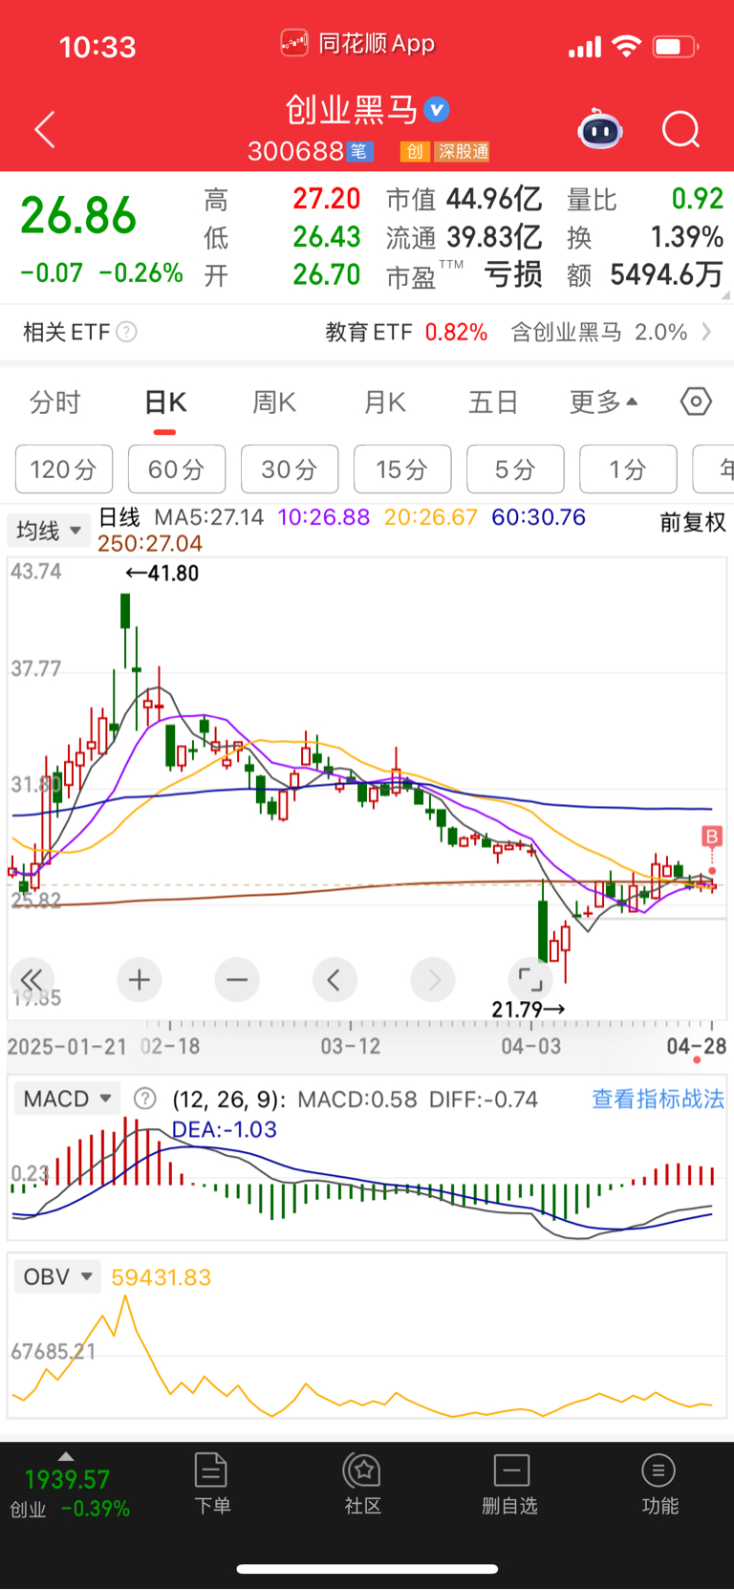Switch to the 五日 tab
734x1590 pixels.
(493, 403)
